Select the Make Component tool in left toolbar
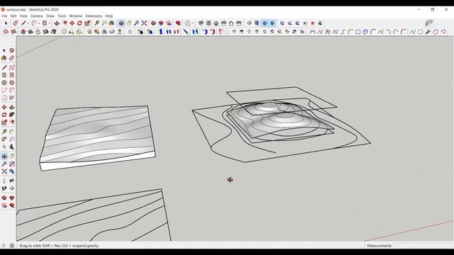This screenshot has height=255, width=454. 11,50
